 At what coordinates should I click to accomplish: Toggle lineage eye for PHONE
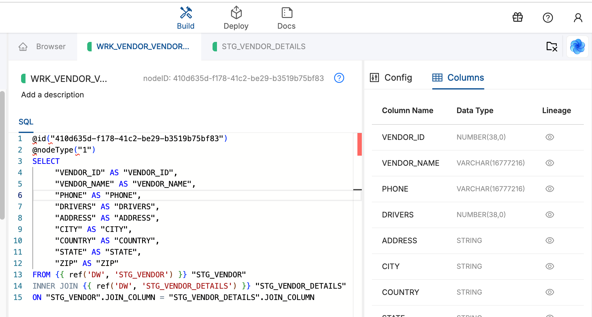(x=549, y=189)
